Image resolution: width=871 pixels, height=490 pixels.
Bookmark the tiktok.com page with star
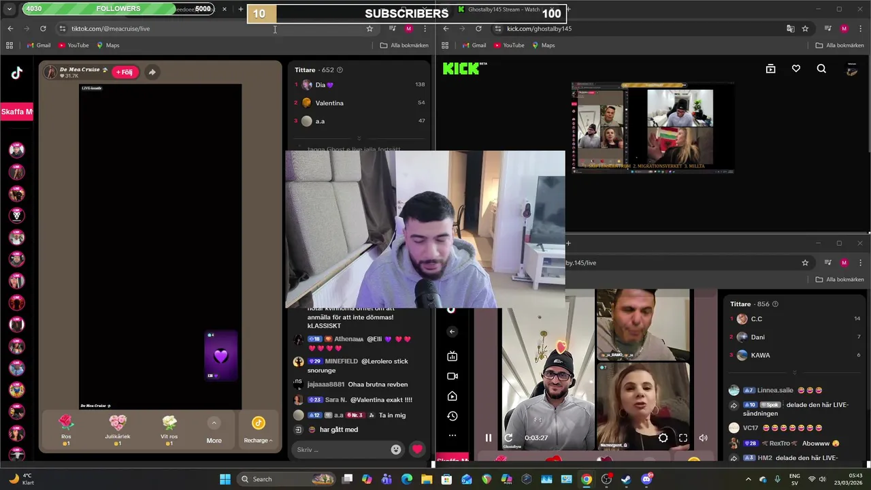(x=369, y=29)
